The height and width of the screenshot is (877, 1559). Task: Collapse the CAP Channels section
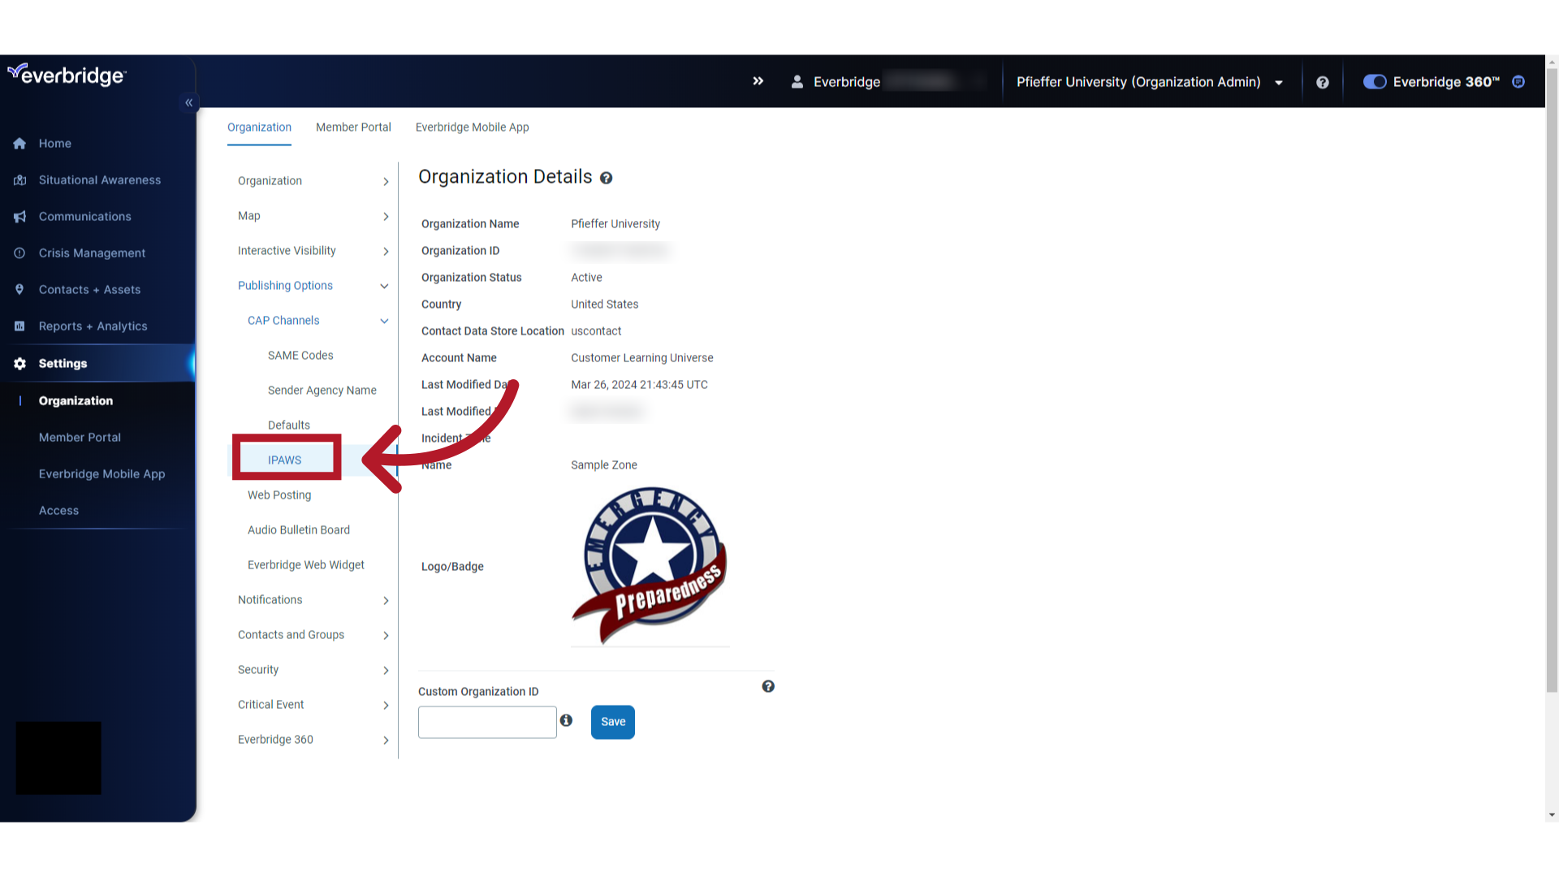coord(384,321)
